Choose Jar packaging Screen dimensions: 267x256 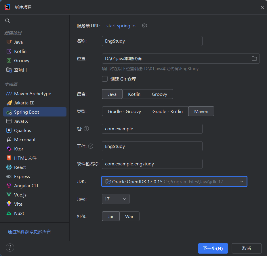tap(111, 216)
